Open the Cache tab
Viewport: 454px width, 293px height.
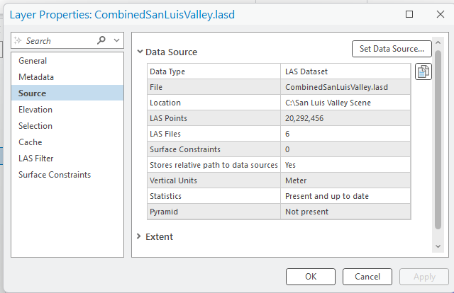[67, 142]
